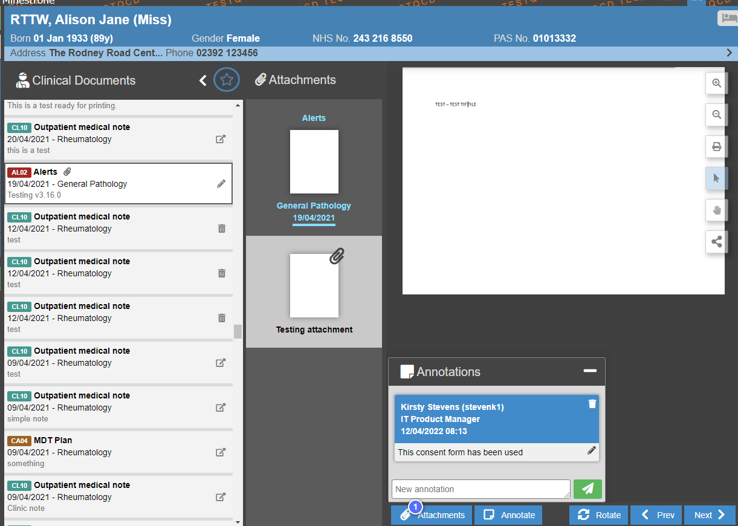This screenshot has height=526, width=738.
Task: Edit the annotation with pencil icon
Action: pos(591,450)
